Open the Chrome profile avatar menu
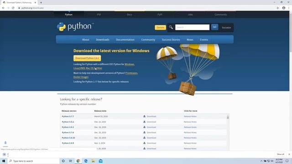Screen dimensions: 292x164 pos(284,8)
